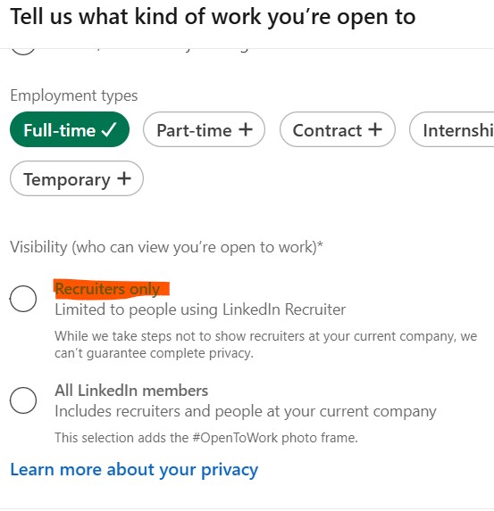Deselect the Full-time employment chip
494x511 pixels.
[70, 129]
